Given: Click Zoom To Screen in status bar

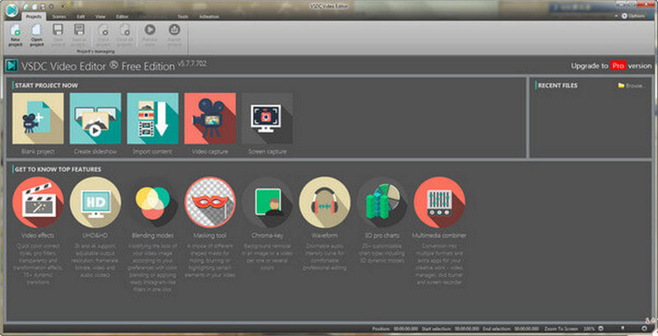Looking at the screenshot, I should (561, 329).
